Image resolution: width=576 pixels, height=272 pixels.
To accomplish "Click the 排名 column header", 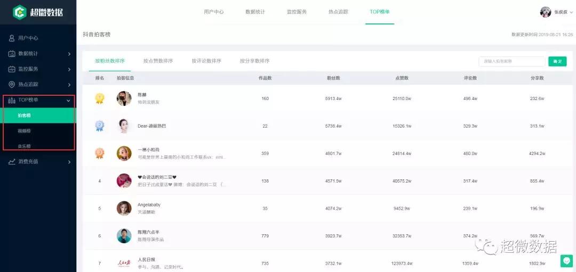I will coord(100,78).
